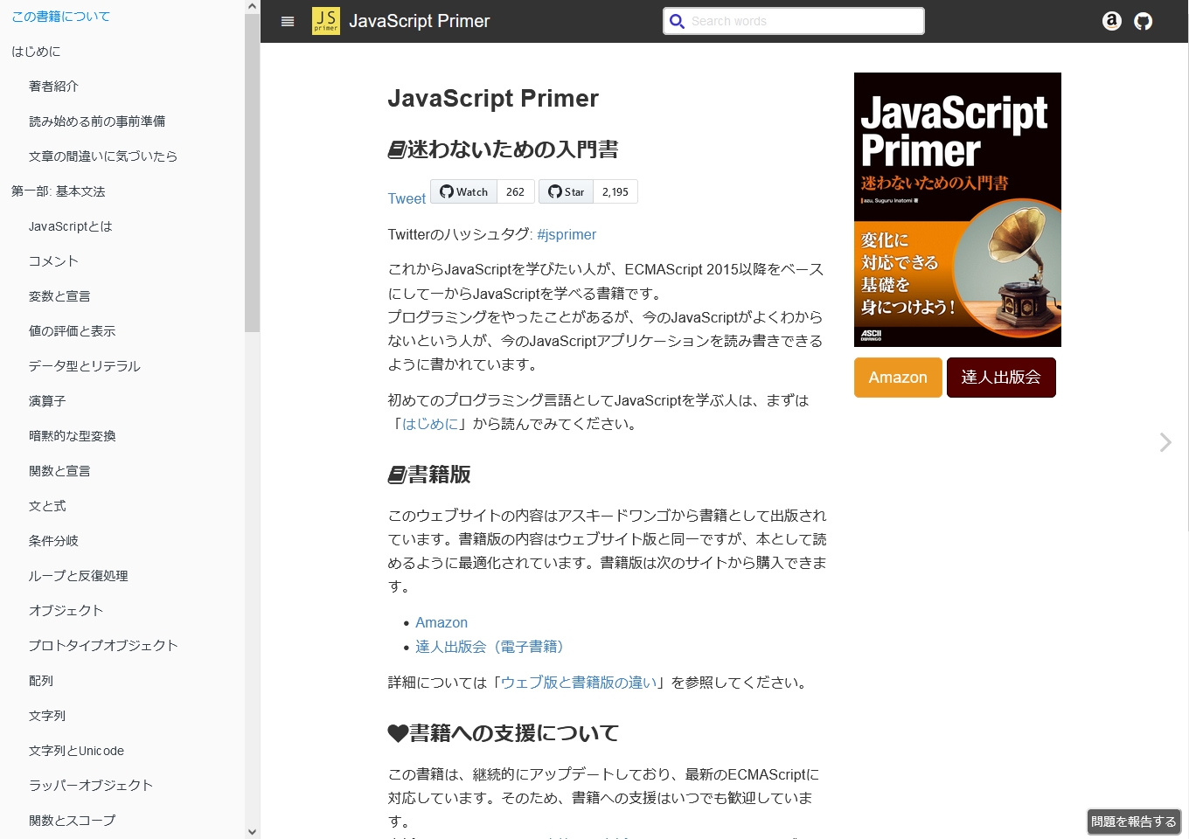The image size is (1189, 839).
Task: Open プロトタイプオブジェクト chapter
Action: [103, 646]
